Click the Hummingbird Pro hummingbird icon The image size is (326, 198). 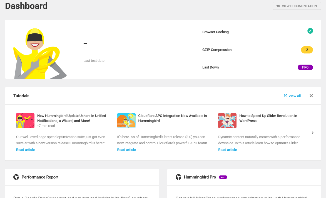178,177
